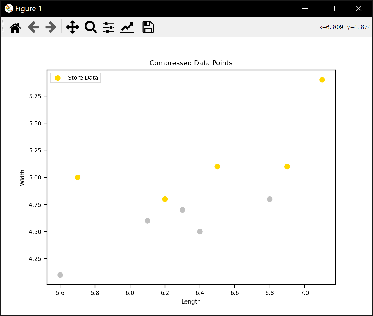
Task: Click the gray data point at length 6.8
Action: coord(270,199)
